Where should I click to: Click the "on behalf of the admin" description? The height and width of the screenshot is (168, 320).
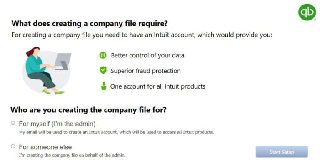click(72, 155)
